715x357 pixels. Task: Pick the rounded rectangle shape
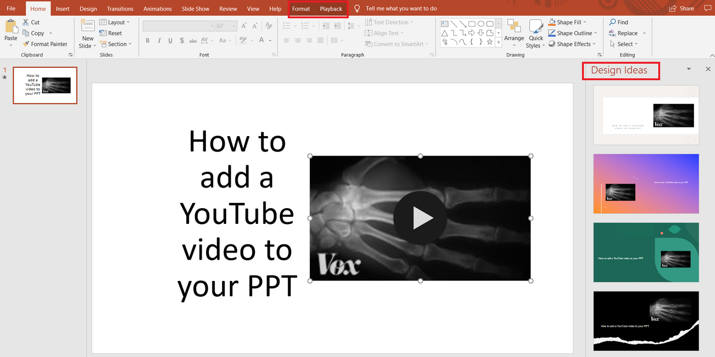coord(490,23)
